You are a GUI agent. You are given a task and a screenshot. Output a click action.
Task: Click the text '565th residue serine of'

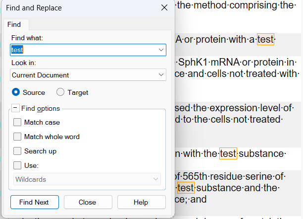pos(233,176)
